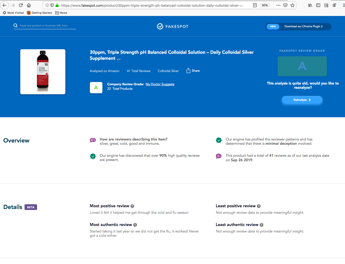Reload the current page
This screenshot has height=264, width=345.
21,5
